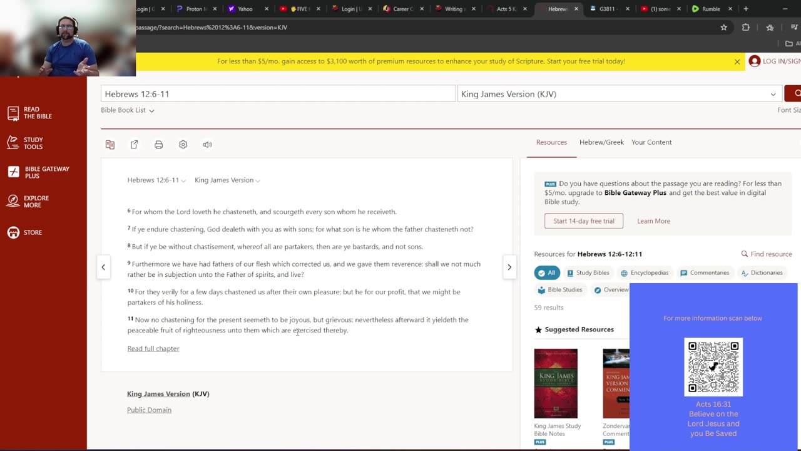The width and height of the screenshot is (801, 451).
Task: Filter by Dictionaries
Action: [x=762, y=273]
